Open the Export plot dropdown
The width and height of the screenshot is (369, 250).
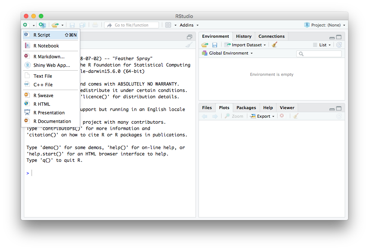tap(262, 116)
